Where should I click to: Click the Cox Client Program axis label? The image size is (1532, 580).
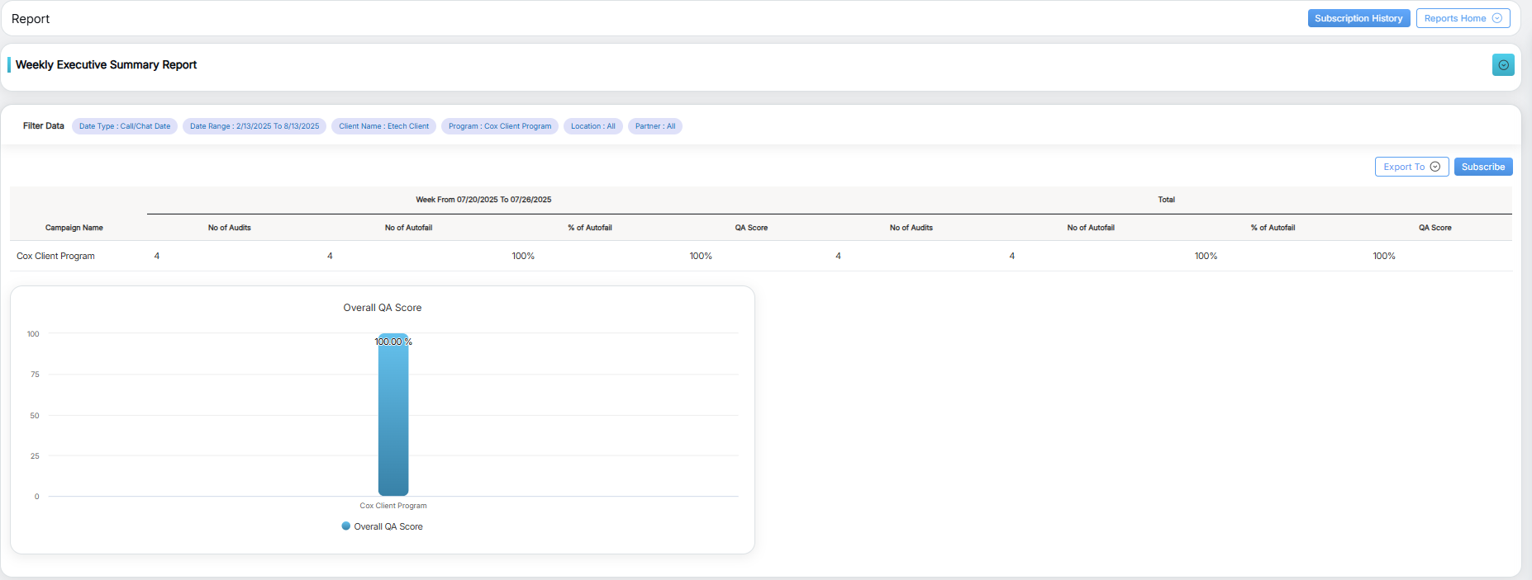pyautogui.click(x=393, y=506)
